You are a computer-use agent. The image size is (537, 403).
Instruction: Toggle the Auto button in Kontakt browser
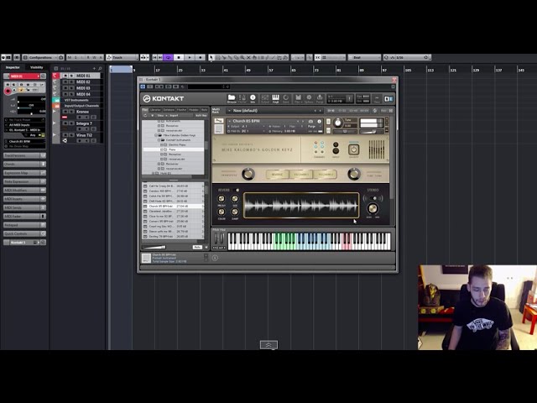click(x=197, y=247)
